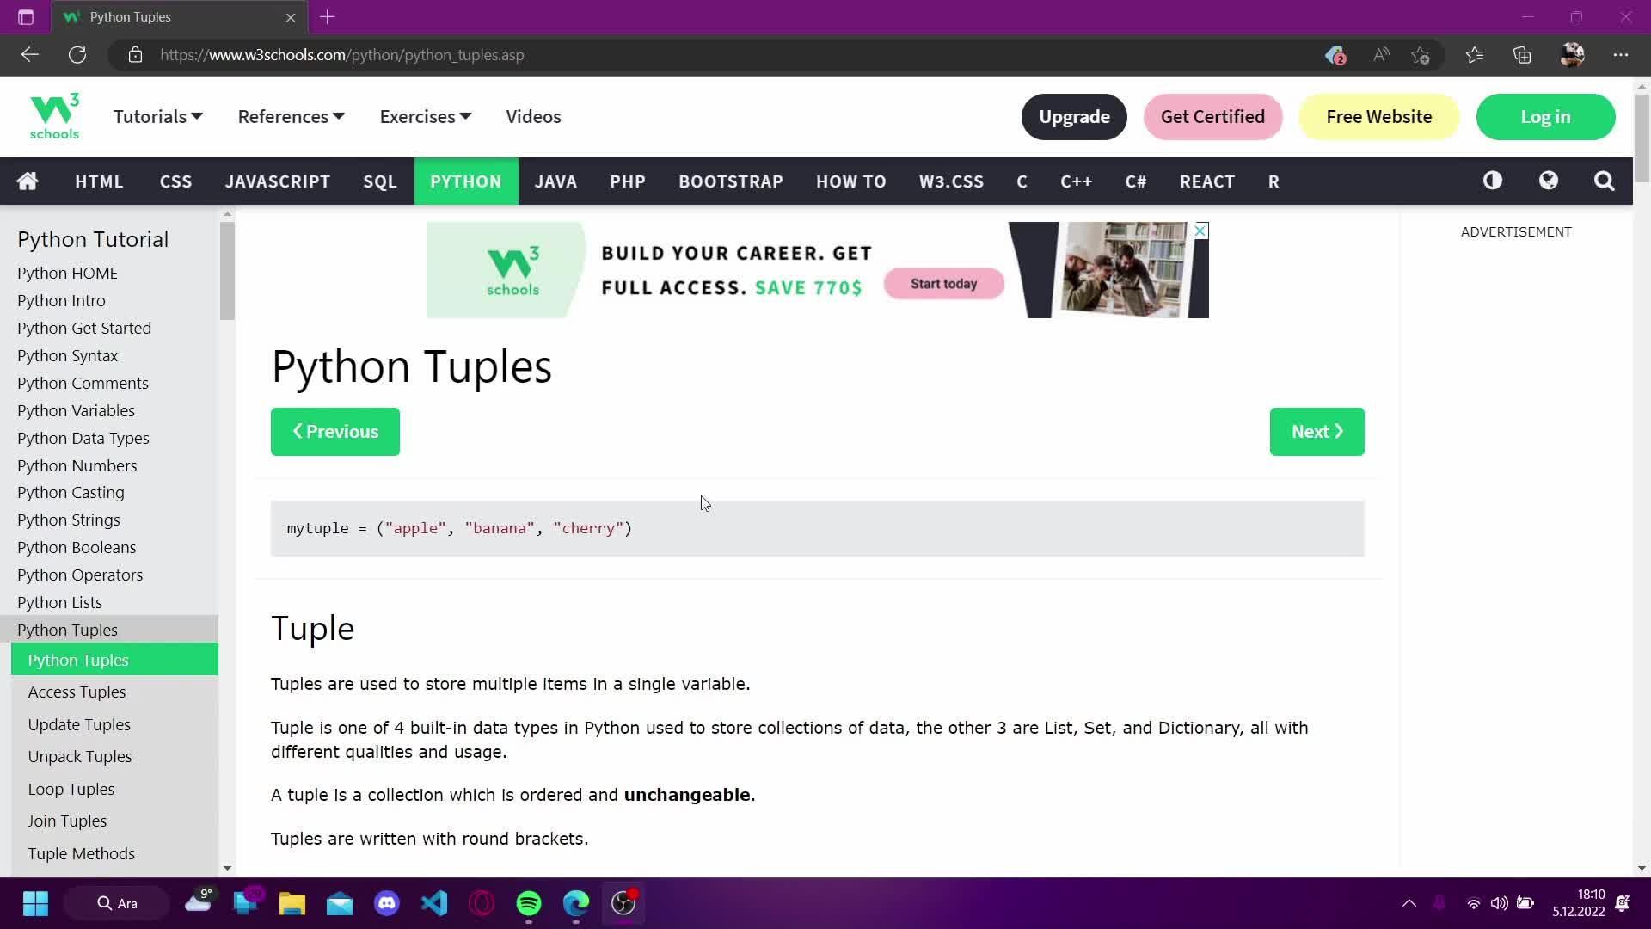Click the Log in button
Screen dimensions: 1651x929
tap(1545, 117)
